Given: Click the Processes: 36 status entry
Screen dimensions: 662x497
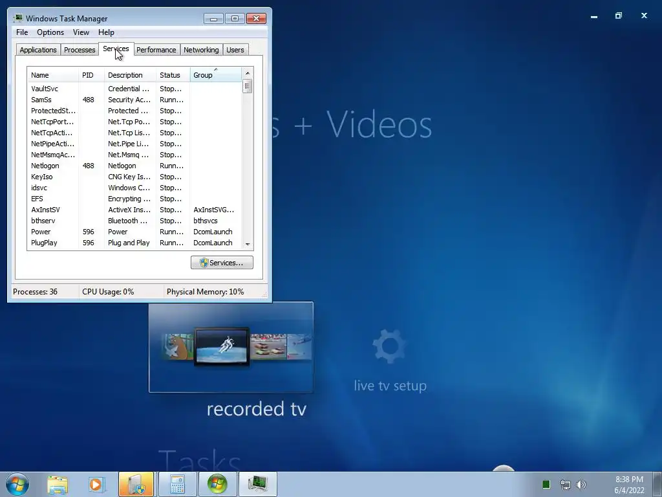Looking at the screenshot, I should click(x=35, y=292).
